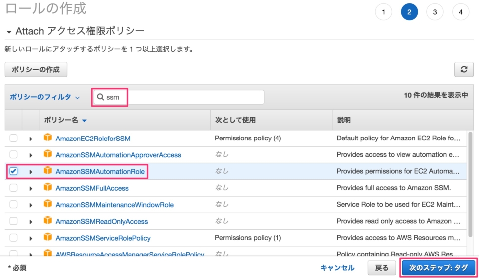Expand the AmazonSSMServiceRolePolicy row details

click(x=31, y=238)
